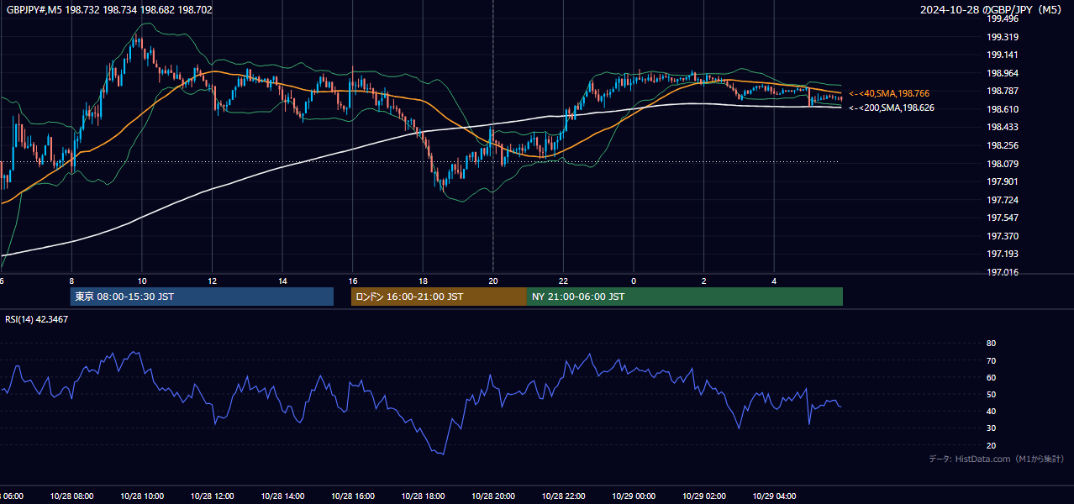Click the 10/28 10:00 bottom date label
The image size is (1074, 504).
(142, 496)
